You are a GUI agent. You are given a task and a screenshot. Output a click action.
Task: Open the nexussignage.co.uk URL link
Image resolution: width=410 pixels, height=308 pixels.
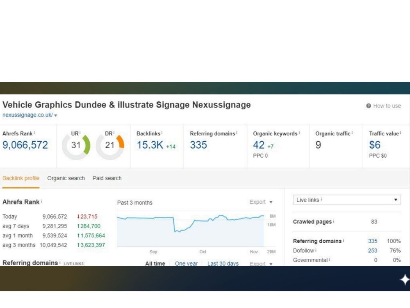[x=27, y=115]
